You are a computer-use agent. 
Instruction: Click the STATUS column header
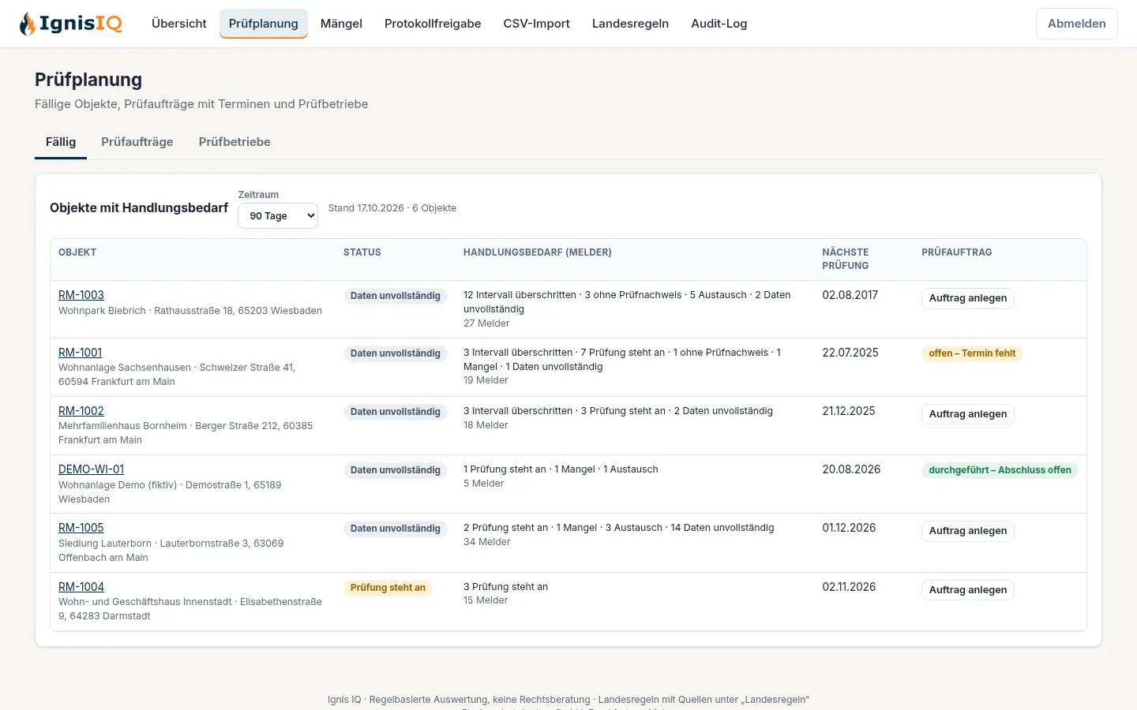click(362, 252)
